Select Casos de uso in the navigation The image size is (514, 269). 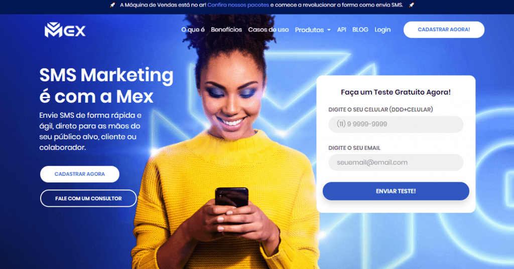tap(268, 30)
